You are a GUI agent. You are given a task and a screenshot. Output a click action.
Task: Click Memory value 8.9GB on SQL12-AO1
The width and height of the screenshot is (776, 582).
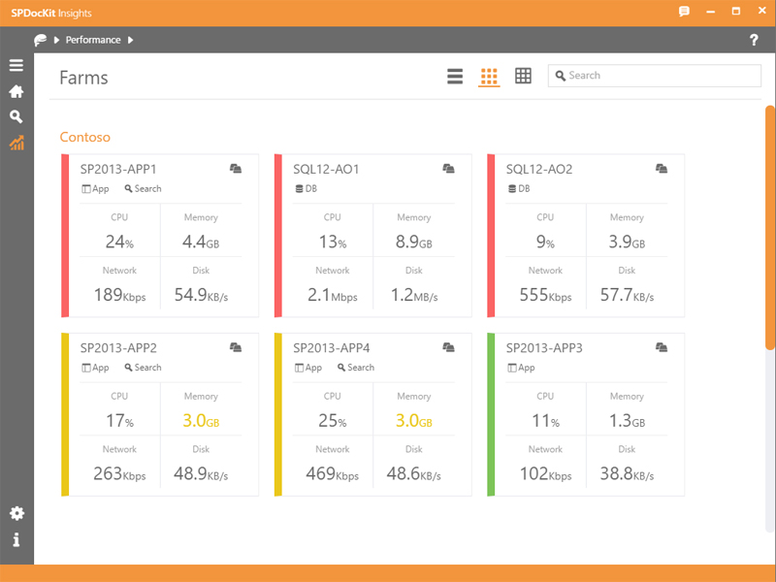pyautogui.click(x=414, y=242)
